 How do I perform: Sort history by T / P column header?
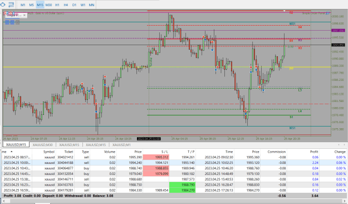pyautogui.click(x=191, y=152)
